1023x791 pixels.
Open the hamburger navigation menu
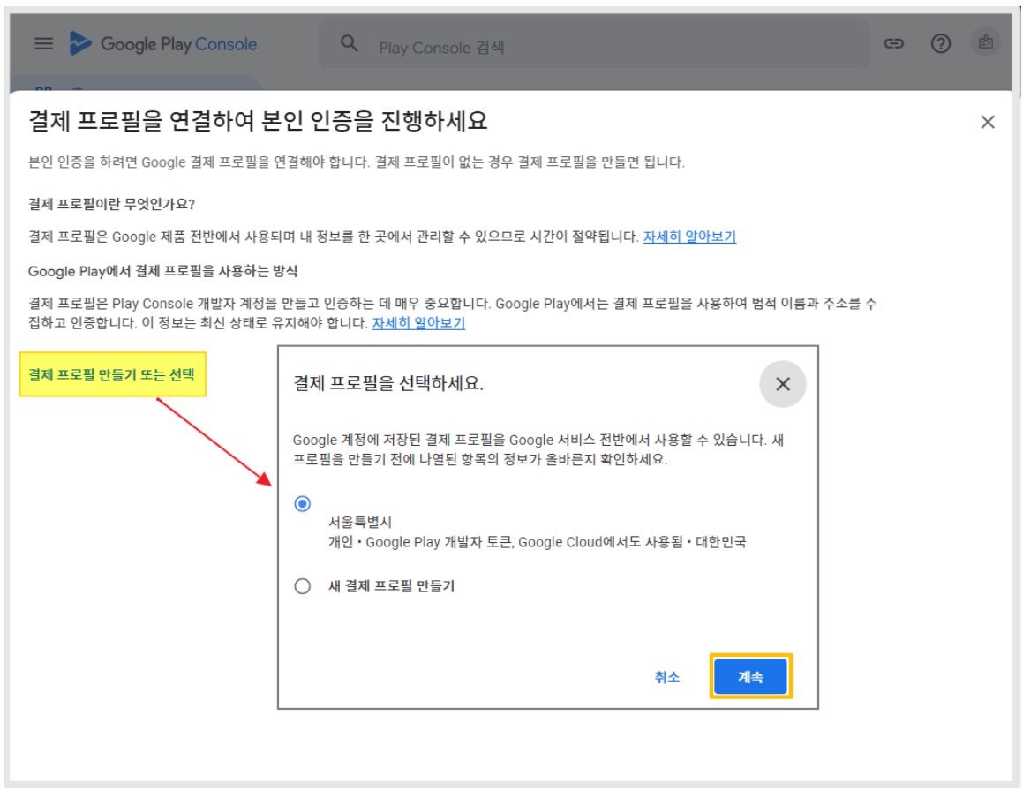(x=44, y=44)
